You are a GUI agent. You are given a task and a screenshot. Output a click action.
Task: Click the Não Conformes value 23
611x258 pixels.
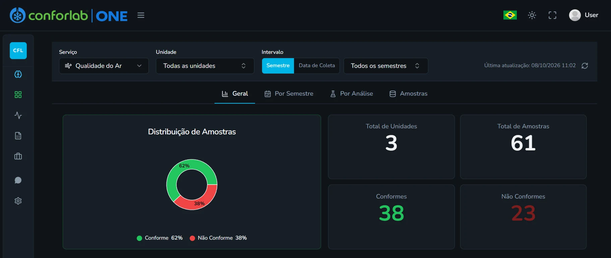coord(523,213)
